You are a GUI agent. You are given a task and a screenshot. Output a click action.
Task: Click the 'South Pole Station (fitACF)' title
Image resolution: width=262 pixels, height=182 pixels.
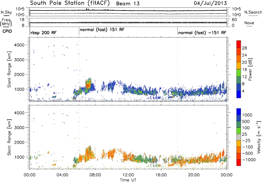[x=70, y=3]
